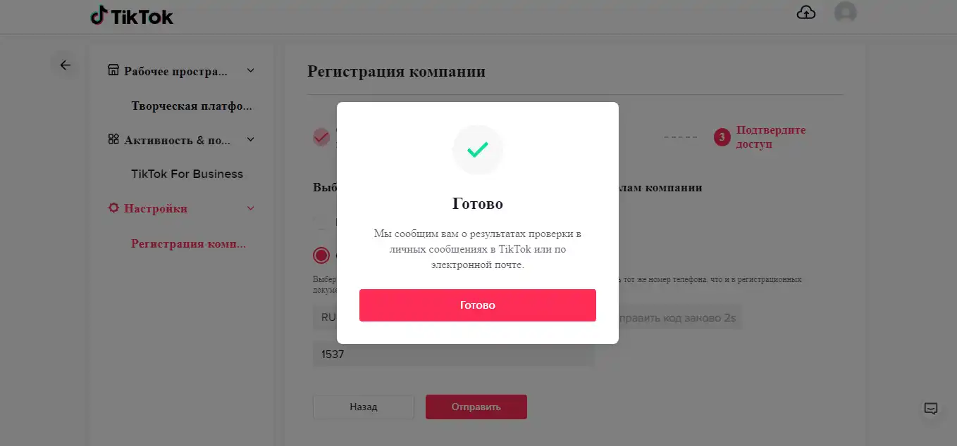The image size is (957, 446).
Task: Collapse the Настройки section chevron
Action: [250, 208]
